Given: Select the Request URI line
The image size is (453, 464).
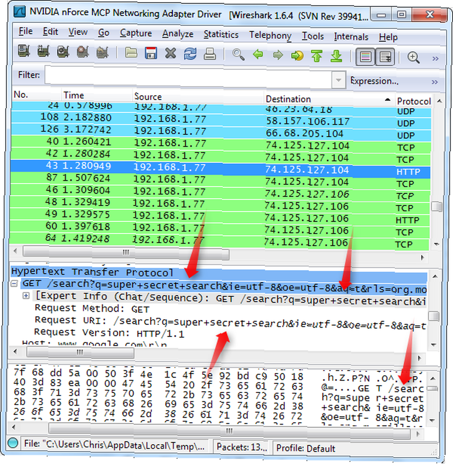Looking at the screenshot, I should 230,323.
